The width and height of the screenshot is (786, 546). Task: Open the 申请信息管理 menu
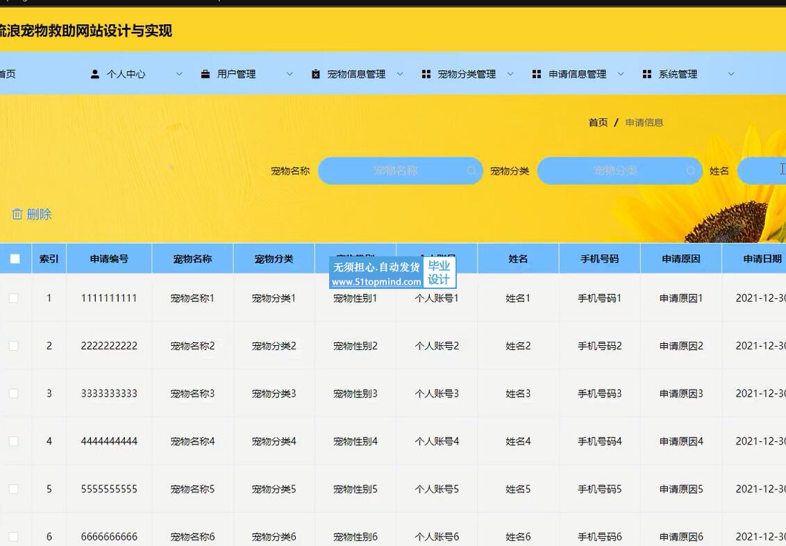point(577,74)
